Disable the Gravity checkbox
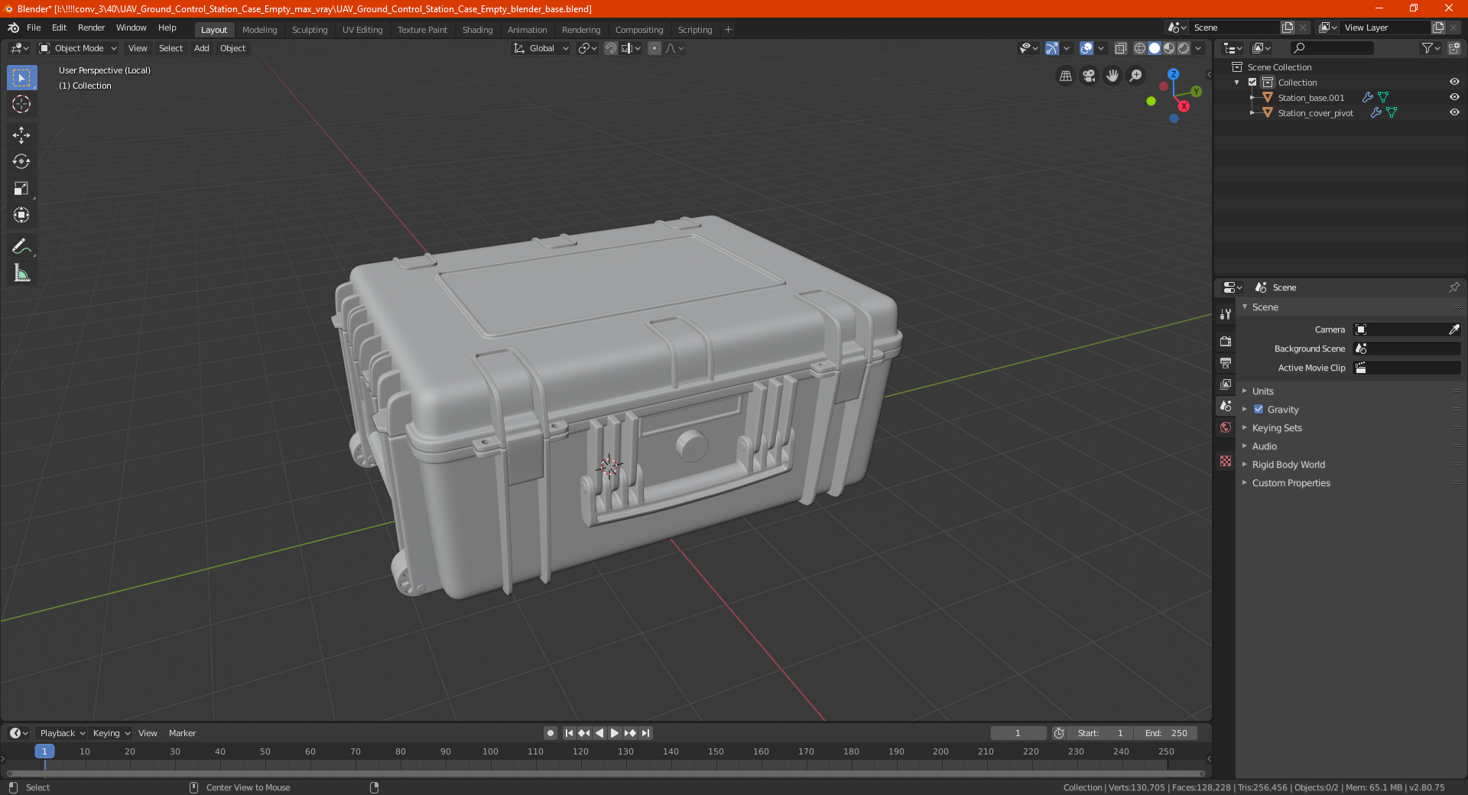The height and width of the screenshot is (795, 1468). point(1259,409)
